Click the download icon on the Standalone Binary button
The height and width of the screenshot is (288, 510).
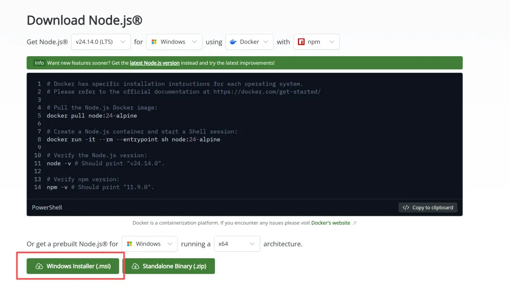(136, 266)
